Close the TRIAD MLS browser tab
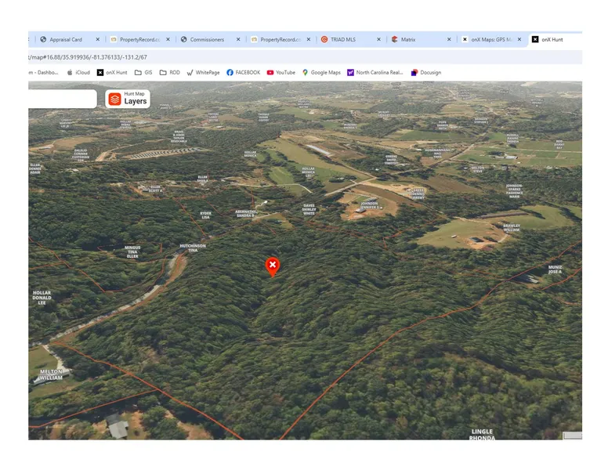The image size is (608, 470). [x=378, y=39]
